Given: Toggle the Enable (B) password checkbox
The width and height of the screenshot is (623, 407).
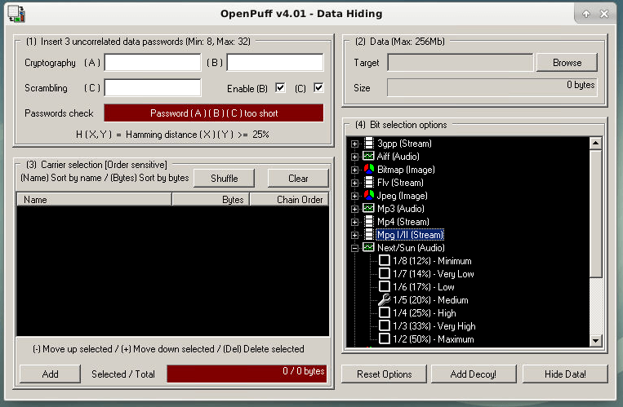Looking at the screenshot, I should (x=280, y=88).
